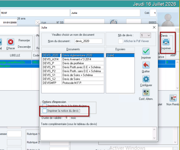The width and height of the screenshot is (180, 150).
Task: Click the Descendre button
Action: click(x=24, y=47)
